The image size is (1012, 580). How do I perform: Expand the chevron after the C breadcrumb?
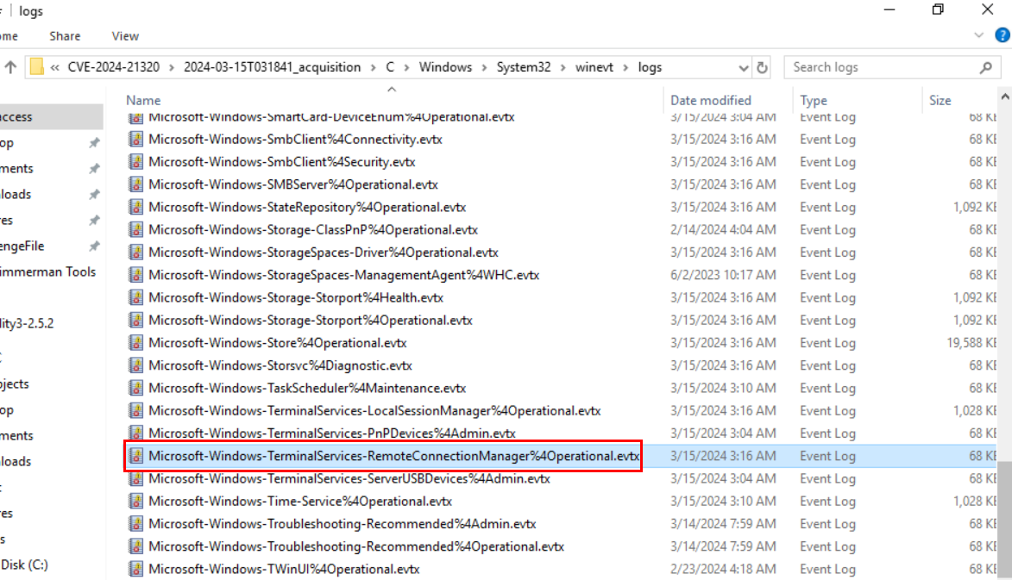point(406,68)
